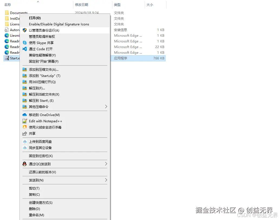Click the zip icon beside 解压到当前文件夹(X)

(25, 94)
